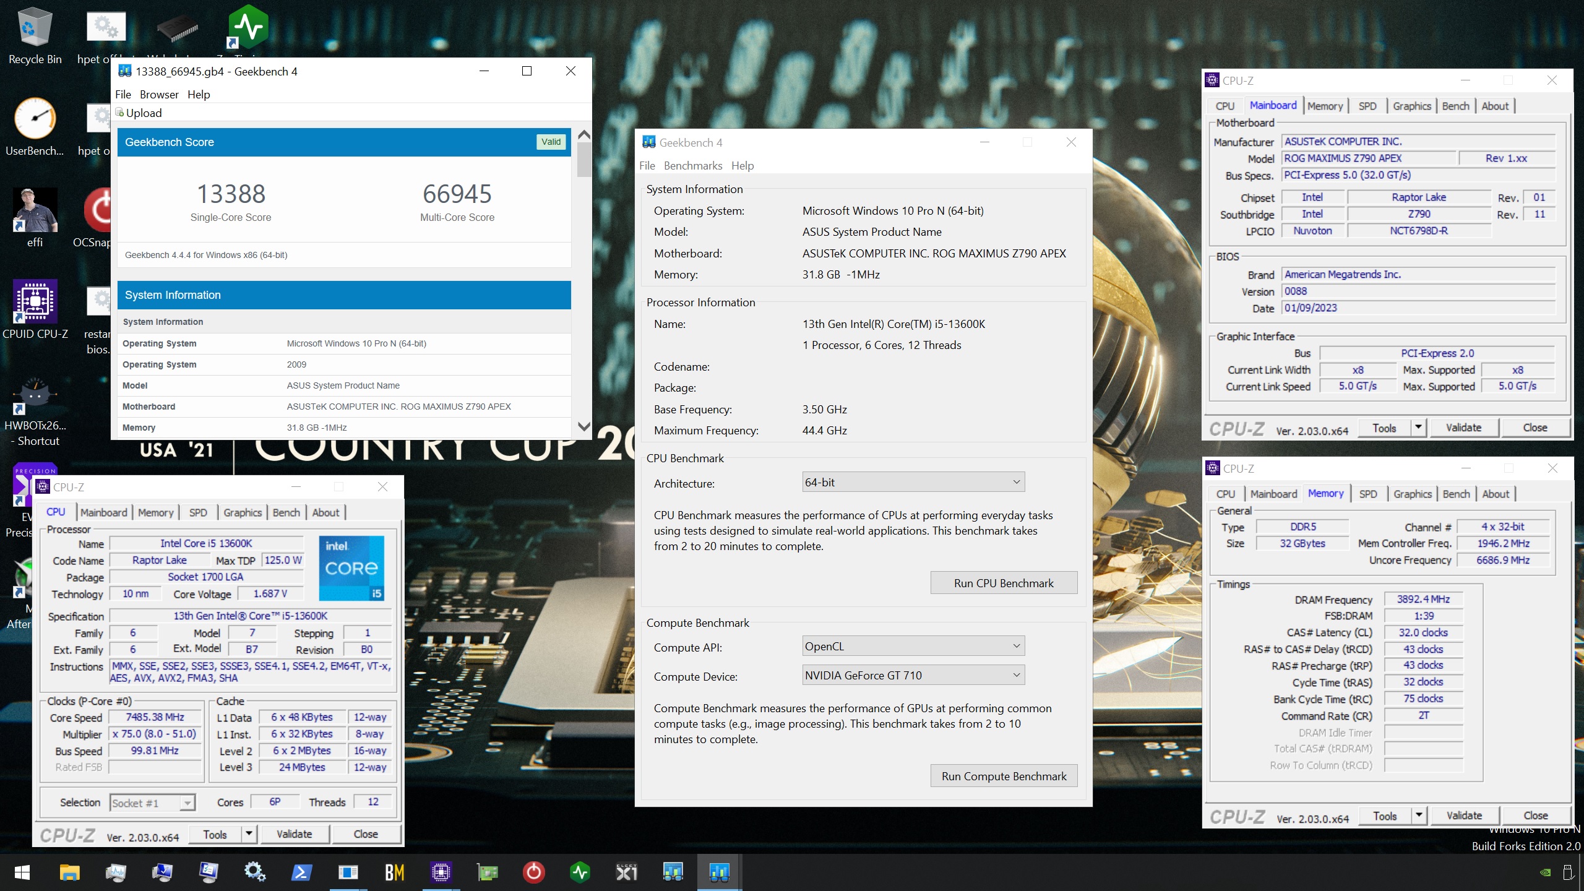
Task: Open the BM taskbar icon
Action: pyautogui.click(x=394, y=872)
